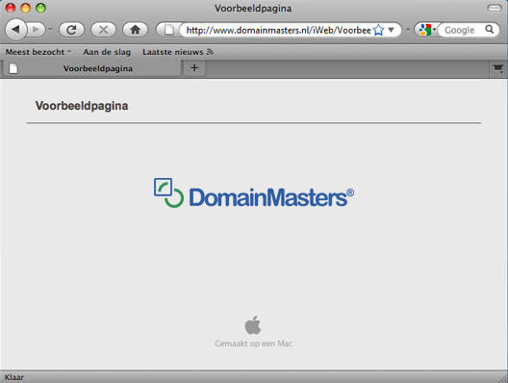The height and width of the screenshot is (383, 508).
Task: Click the Google search input field
Action: pyautogui.click(x=461, y=30)
